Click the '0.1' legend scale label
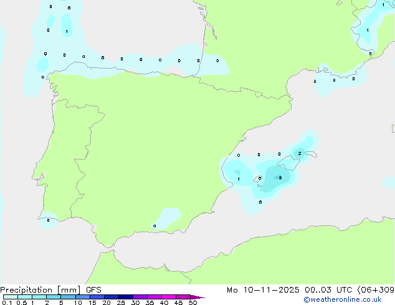 (7, 303)
